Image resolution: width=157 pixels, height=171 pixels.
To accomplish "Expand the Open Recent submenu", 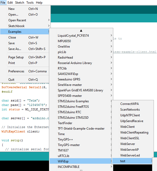I will point(17,20).
